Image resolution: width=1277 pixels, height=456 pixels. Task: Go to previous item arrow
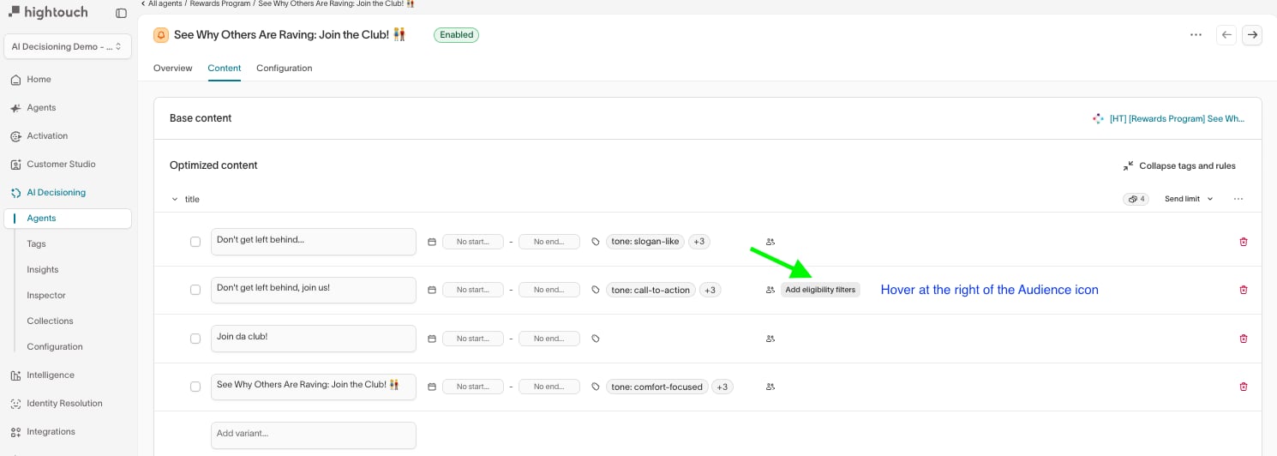(1226, 35)
